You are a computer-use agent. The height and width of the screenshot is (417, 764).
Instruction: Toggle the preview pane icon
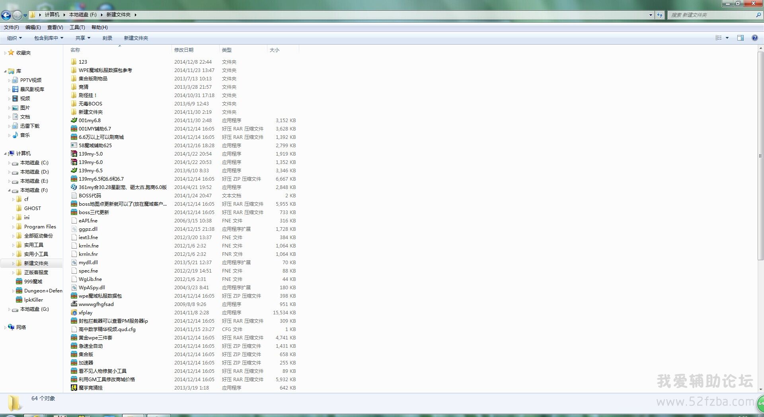coord(741,38)
